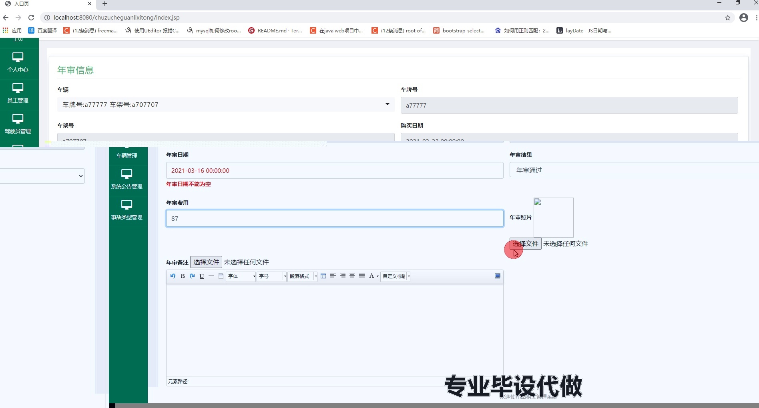
Task: Click the 年审照片 image preview thumbnail
Action: click(x=554, y=218)
